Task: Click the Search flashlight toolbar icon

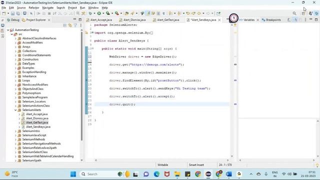Action: click(x=132, y=13)
